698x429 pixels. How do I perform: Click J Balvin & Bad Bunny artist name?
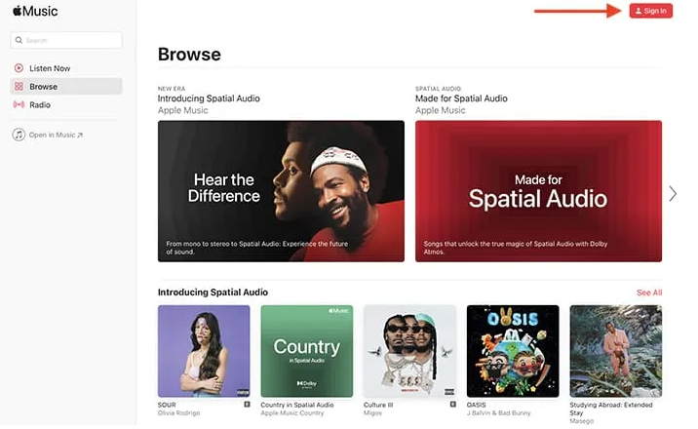(498, 413)
